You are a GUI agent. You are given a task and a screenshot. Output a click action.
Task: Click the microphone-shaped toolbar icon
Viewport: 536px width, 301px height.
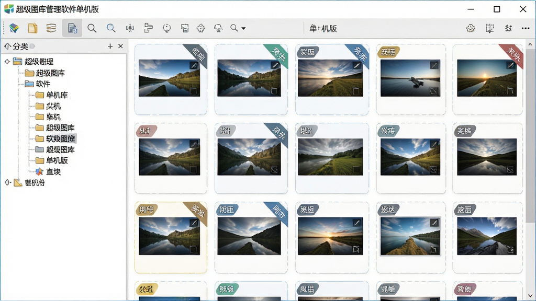[x=130, y=28]
